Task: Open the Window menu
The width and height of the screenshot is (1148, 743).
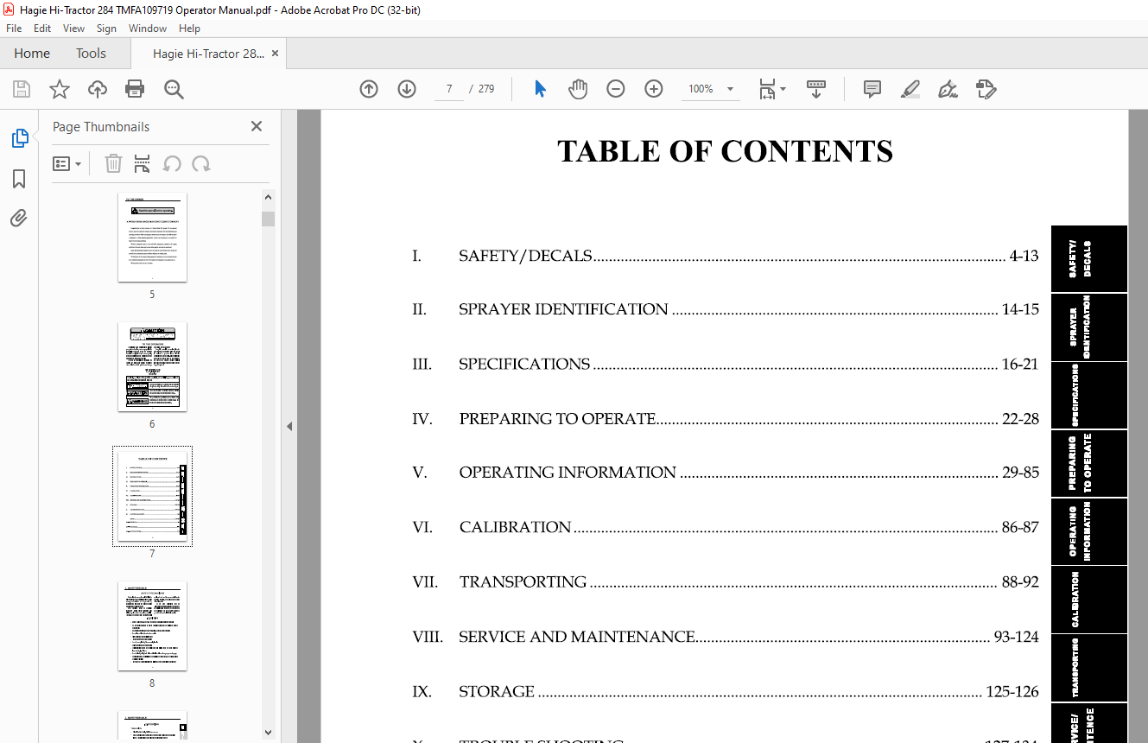Action: tap(148, 29)
